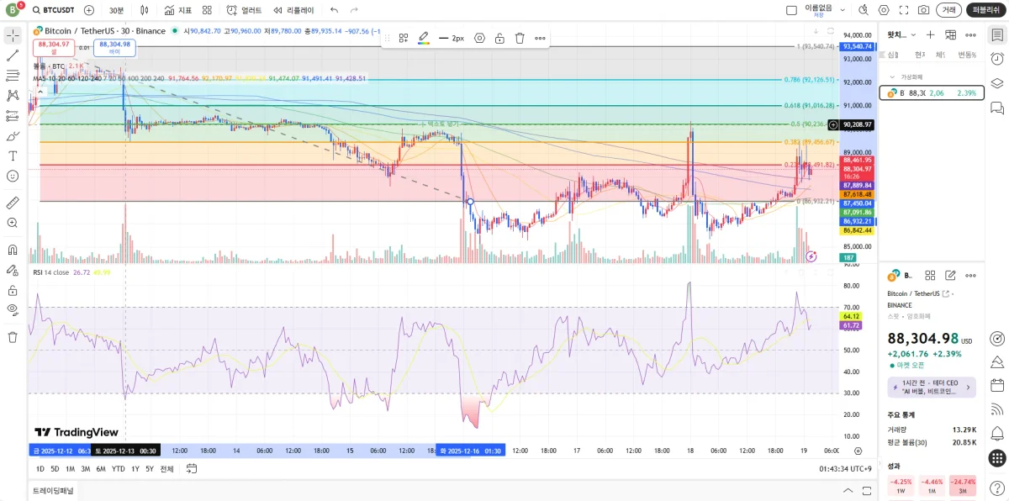Delete selected drawing with trash icon
The height and width of the screenshot is (501, 1009).
[x=520, y=38]
